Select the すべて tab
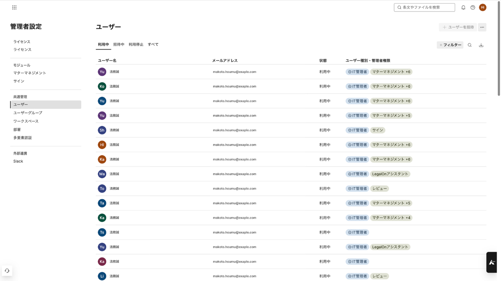 153,44
